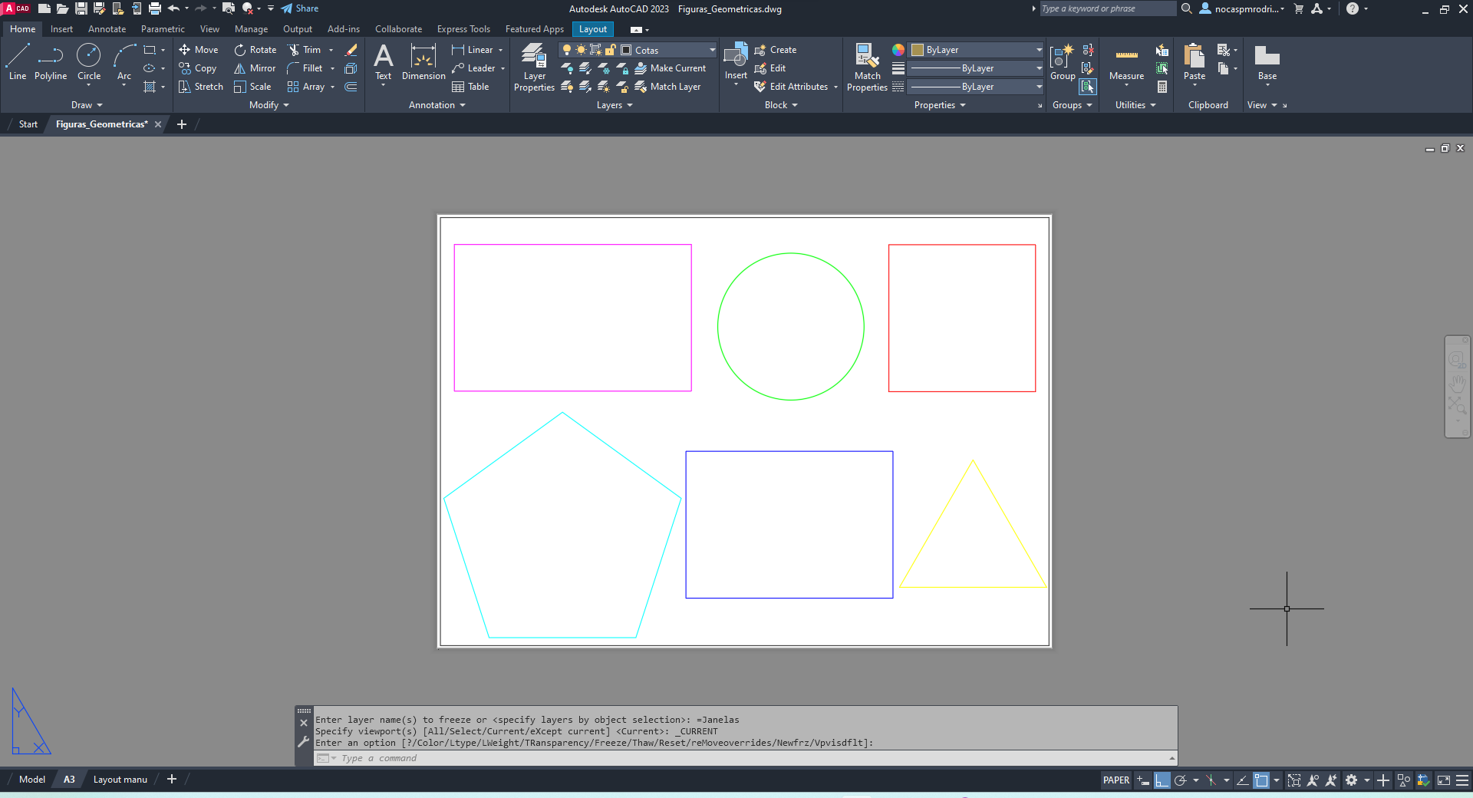Click the keyword search box
The height and width of the screenshot is (798, 1473).
point(1108,8)
